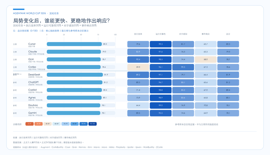
Task: Click the title 局势变化后，谁能更快、更稳地作出响应？
Action: (62, 21)
